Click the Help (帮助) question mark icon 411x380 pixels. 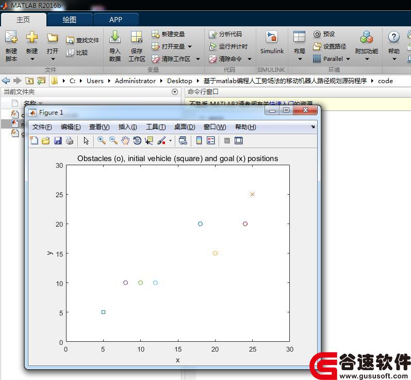(x=393, y=37)
